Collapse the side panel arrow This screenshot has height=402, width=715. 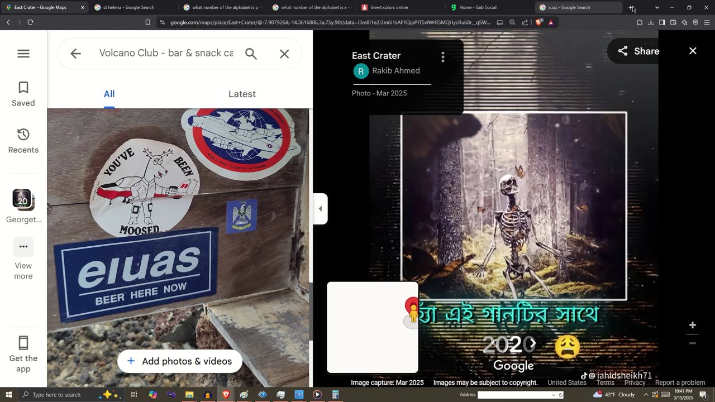click(x=320, y=209)
